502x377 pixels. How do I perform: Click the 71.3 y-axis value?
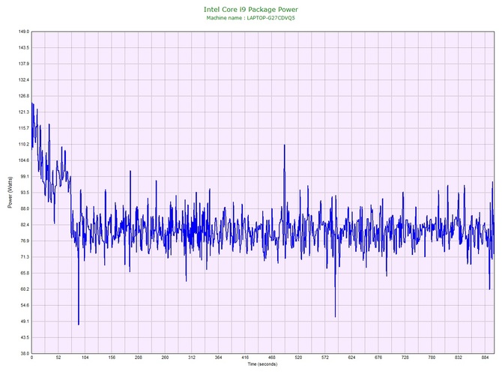(25, 257)
